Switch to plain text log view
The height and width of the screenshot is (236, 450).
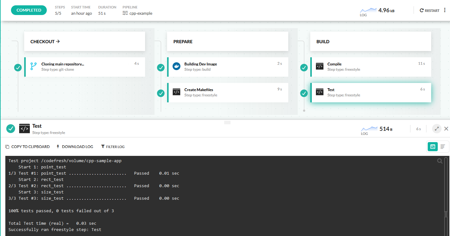(x=442, y=146)
